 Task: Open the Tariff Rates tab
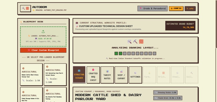107,75
